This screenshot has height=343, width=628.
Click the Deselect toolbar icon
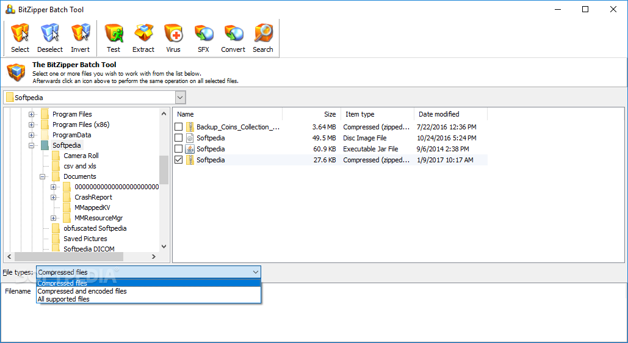50,38
